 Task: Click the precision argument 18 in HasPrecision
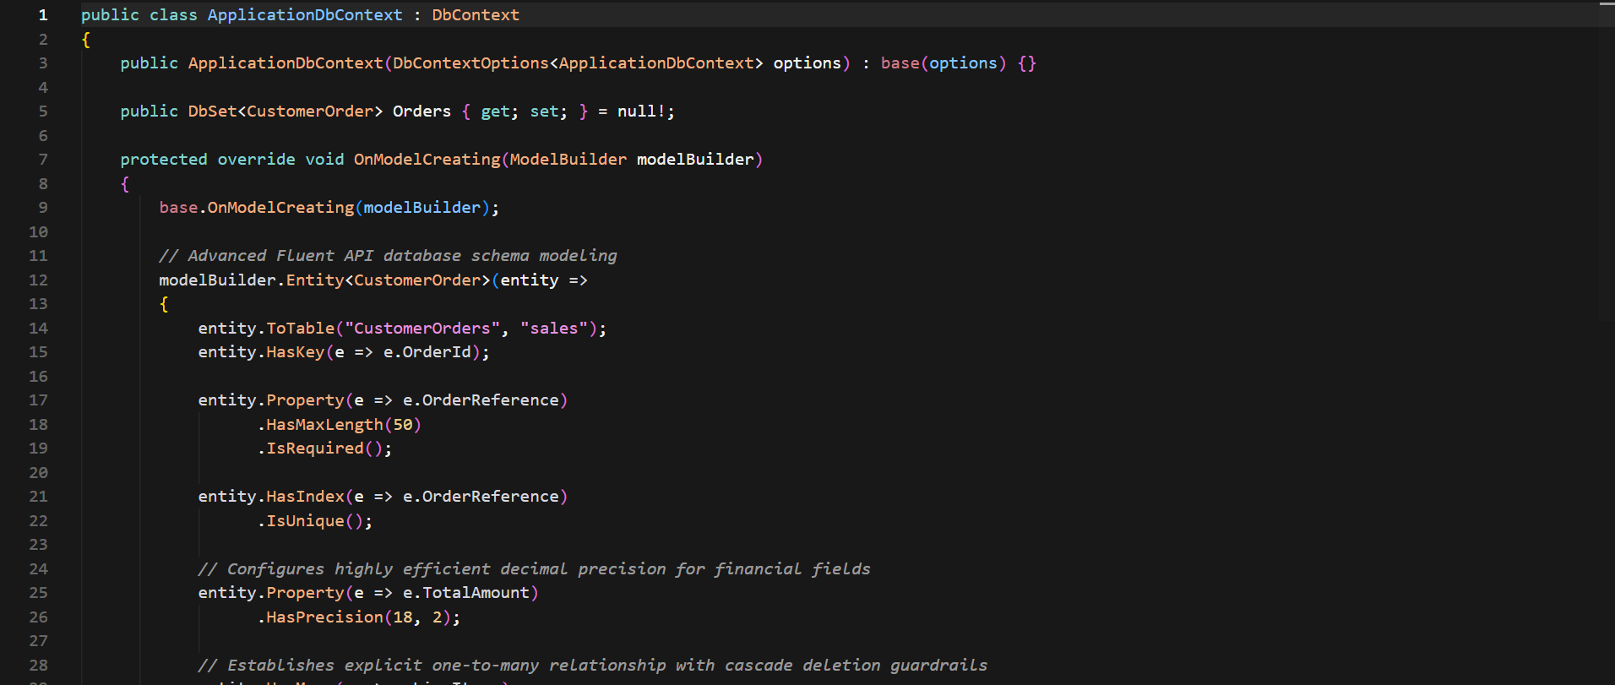403,617
